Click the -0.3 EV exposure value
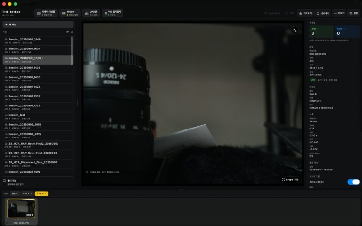 [313, 149]
